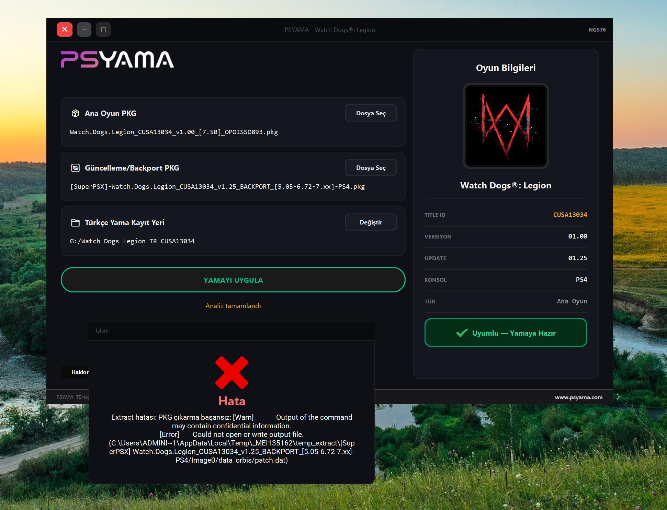Click the Extract hatası error message text
This screenshot has width=667, height=510.
click(232, 439)
